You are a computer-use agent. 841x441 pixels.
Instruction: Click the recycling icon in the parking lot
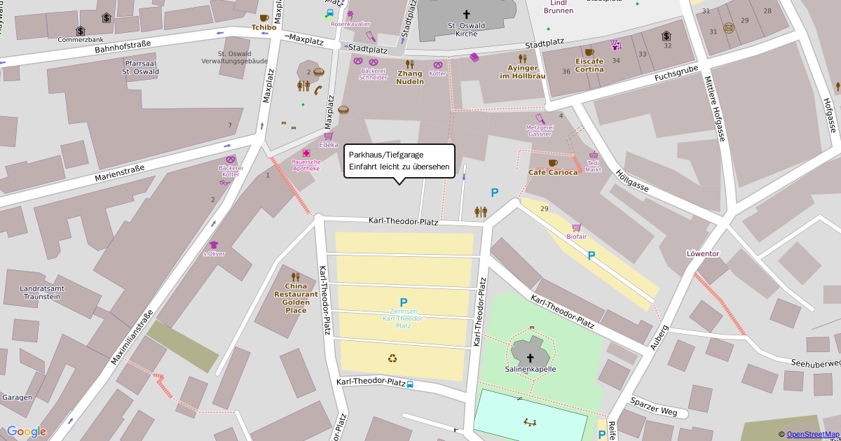(x=392, y=358)
